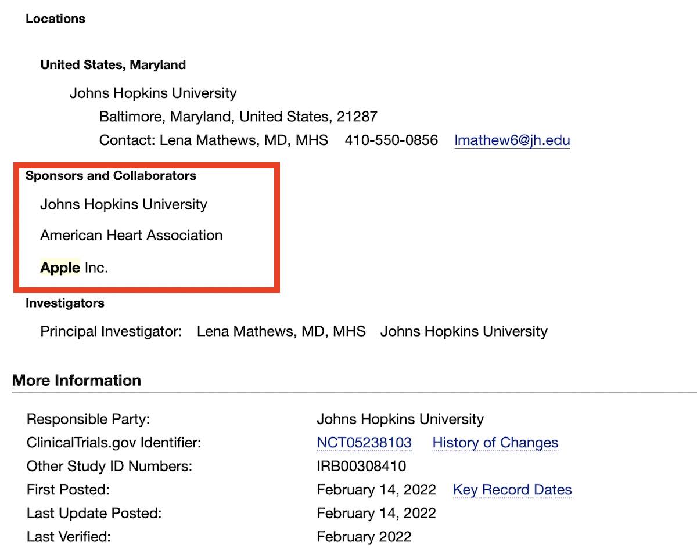The height and width of the screenshot is (553, 697).
Task: Click the Sponsors and Collaborators heading
Action: click(x=110, y=176)
